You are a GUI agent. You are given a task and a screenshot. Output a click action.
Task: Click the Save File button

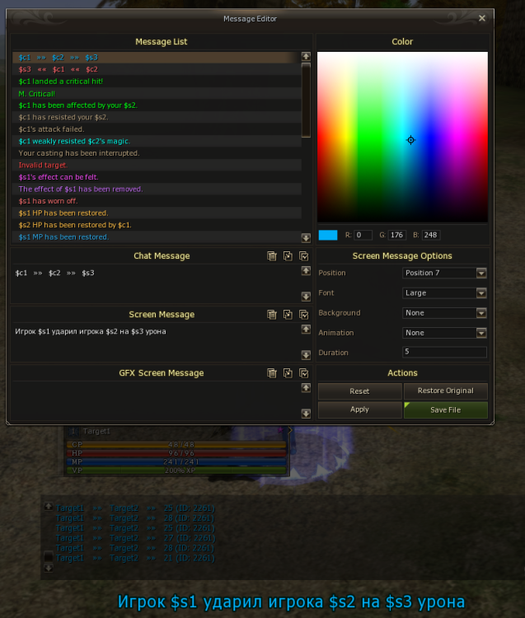pos(445,410)
